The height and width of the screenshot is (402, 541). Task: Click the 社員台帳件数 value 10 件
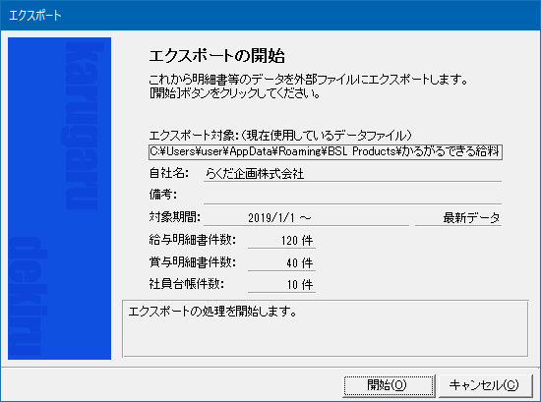[281, 285]
